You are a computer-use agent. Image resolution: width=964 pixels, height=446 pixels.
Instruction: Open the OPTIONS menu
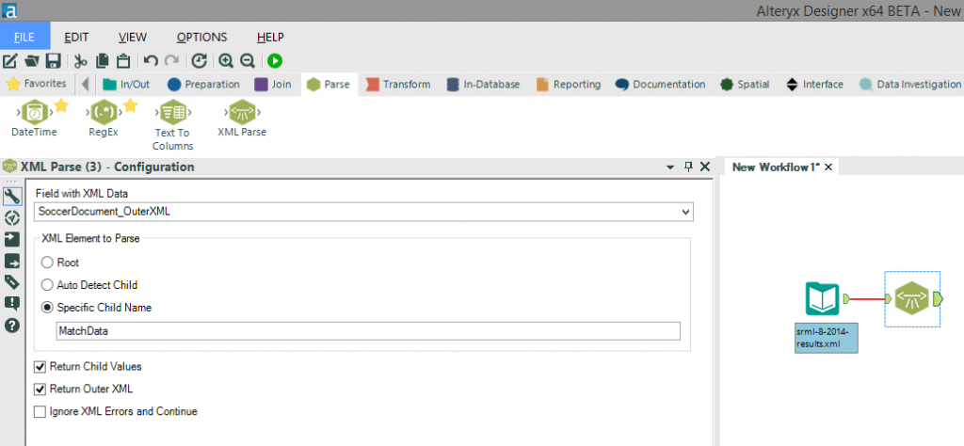coord(201,37)
